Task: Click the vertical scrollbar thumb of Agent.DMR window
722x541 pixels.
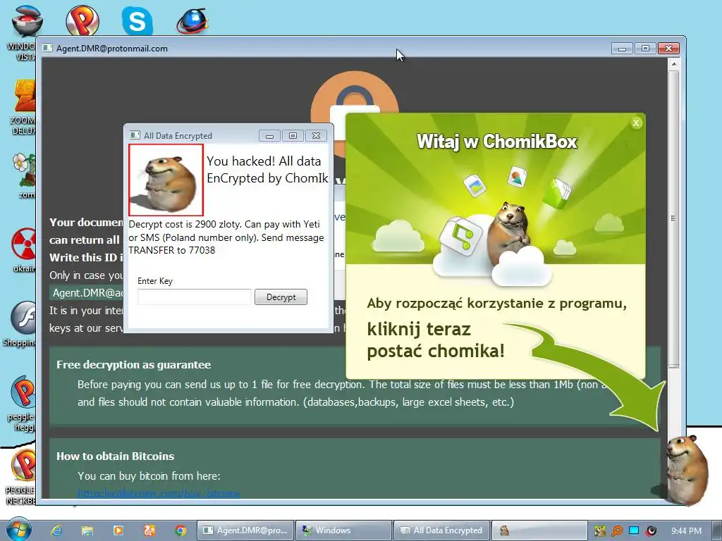Action: click(x=673, y=218)
